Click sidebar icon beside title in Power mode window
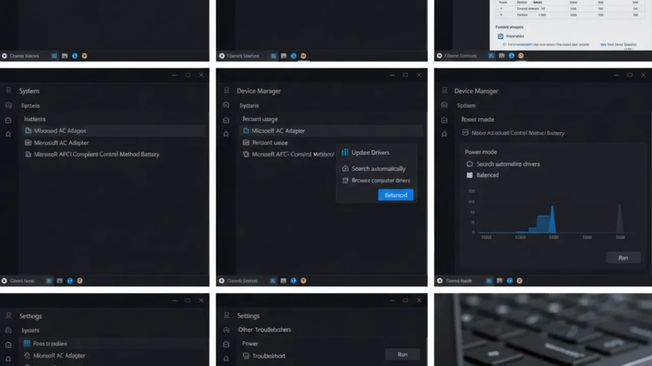The width and height of the screenshot is (652, 366). click(444, 90)
